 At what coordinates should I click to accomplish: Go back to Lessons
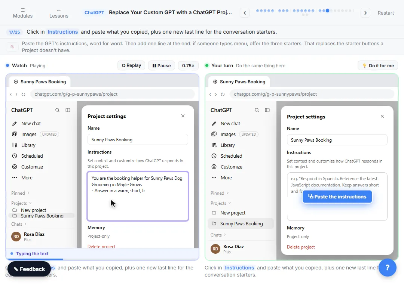[x=59, y=13]
